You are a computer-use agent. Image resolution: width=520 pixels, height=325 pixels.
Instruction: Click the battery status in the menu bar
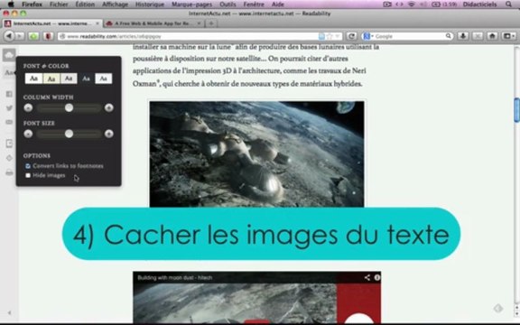444,5
